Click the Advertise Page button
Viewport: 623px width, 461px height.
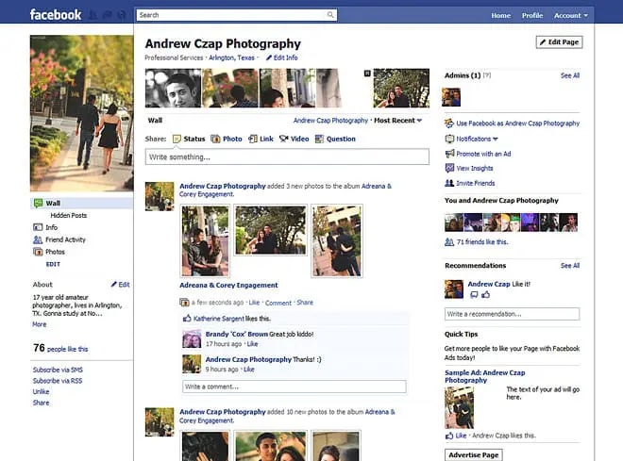pos(473,454)
